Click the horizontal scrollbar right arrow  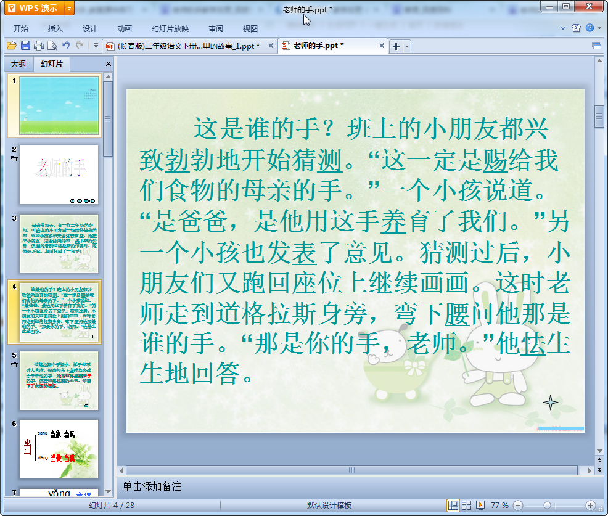click(x=590, y=470)
